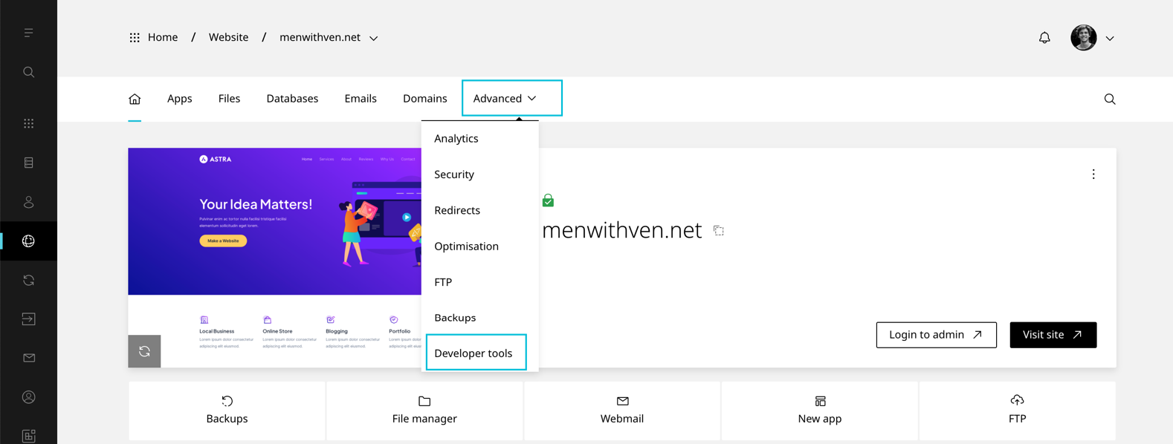Choose Optimisation in the dropdown menu
Screen dimensions: 1173x444
pyautogui.click(x=466, y=247)
